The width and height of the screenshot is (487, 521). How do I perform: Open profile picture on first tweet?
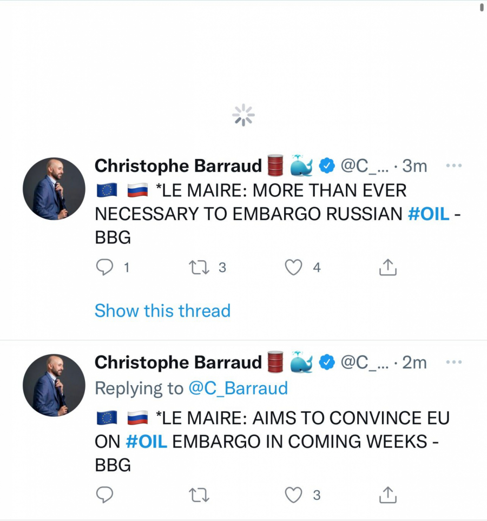click(54, 189)
